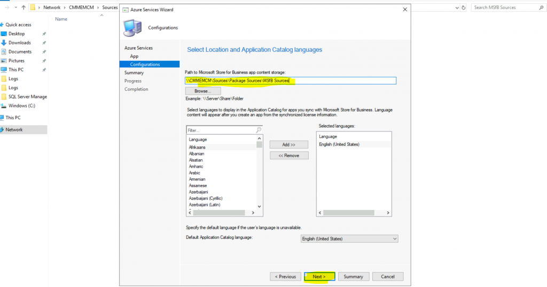
Task: Click << Remove to remove a language
Action: pos(289,156)
